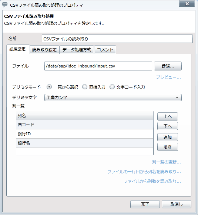
Task: Add a column with 追加 button
Action: pos(168,137)
